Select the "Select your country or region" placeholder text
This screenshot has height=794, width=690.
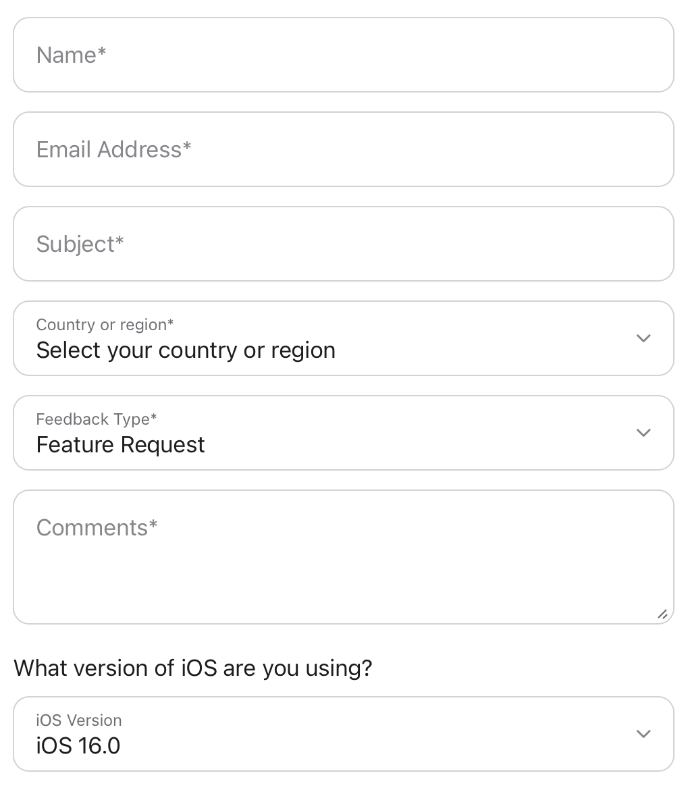click(x=186, y=350)
